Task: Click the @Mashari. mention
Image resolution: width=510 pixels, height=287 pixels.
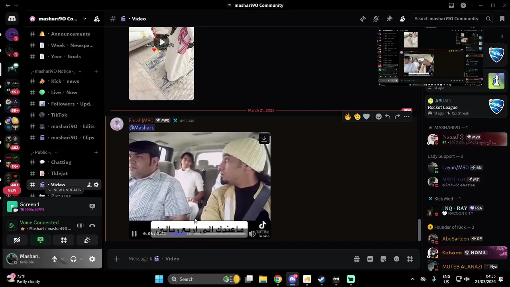Action: [x=141, y=128]
